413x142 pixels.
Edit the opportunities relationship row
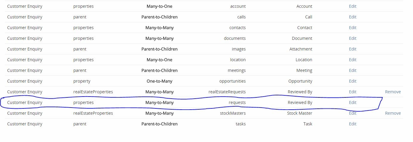352,81
